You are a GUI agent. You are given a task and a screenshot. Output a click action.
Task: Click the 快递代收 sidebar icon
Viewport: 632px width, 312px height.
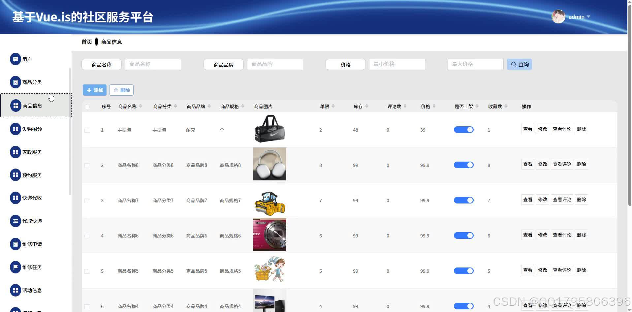(15, 198)
